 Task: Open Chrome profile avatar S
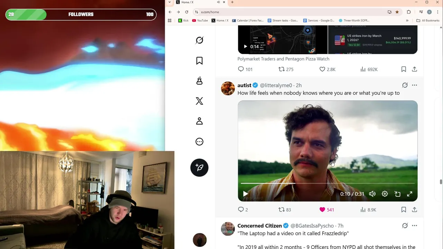click(x=430, y=12)
